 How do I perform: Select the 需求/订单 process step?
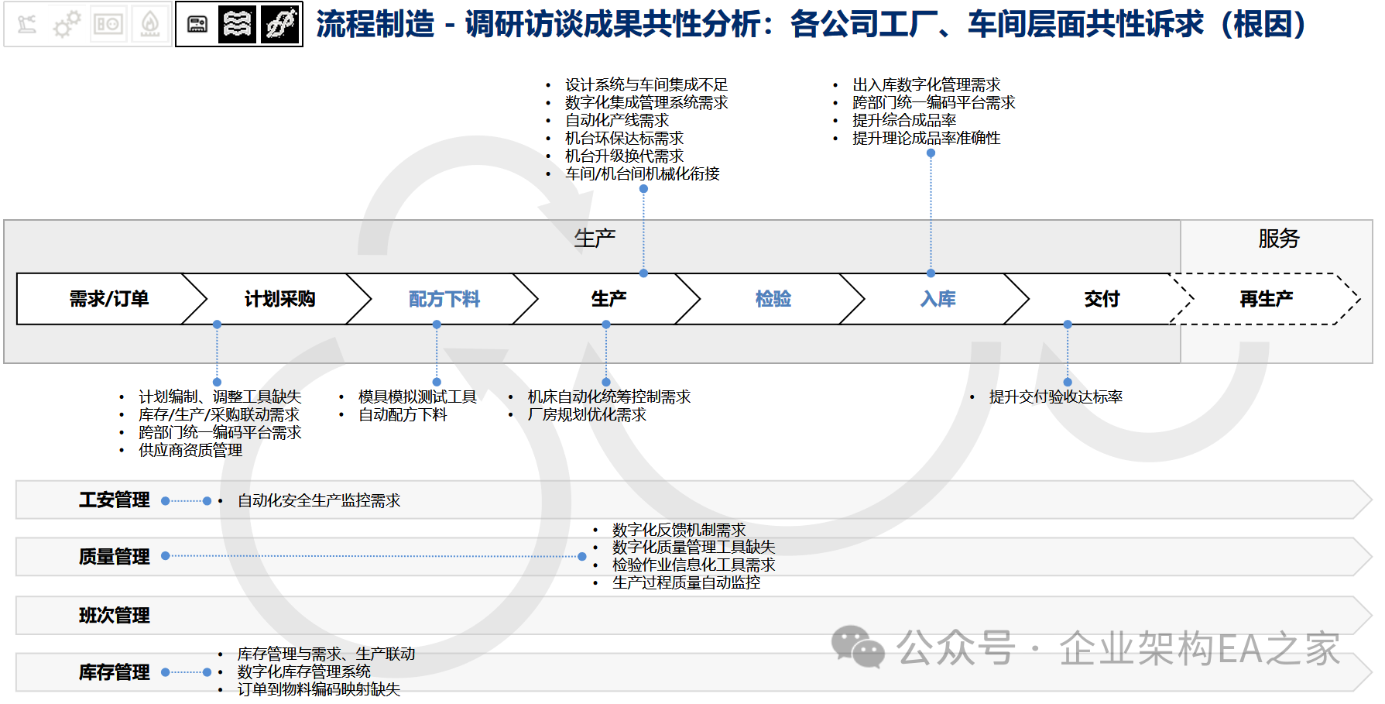point(108,299)
